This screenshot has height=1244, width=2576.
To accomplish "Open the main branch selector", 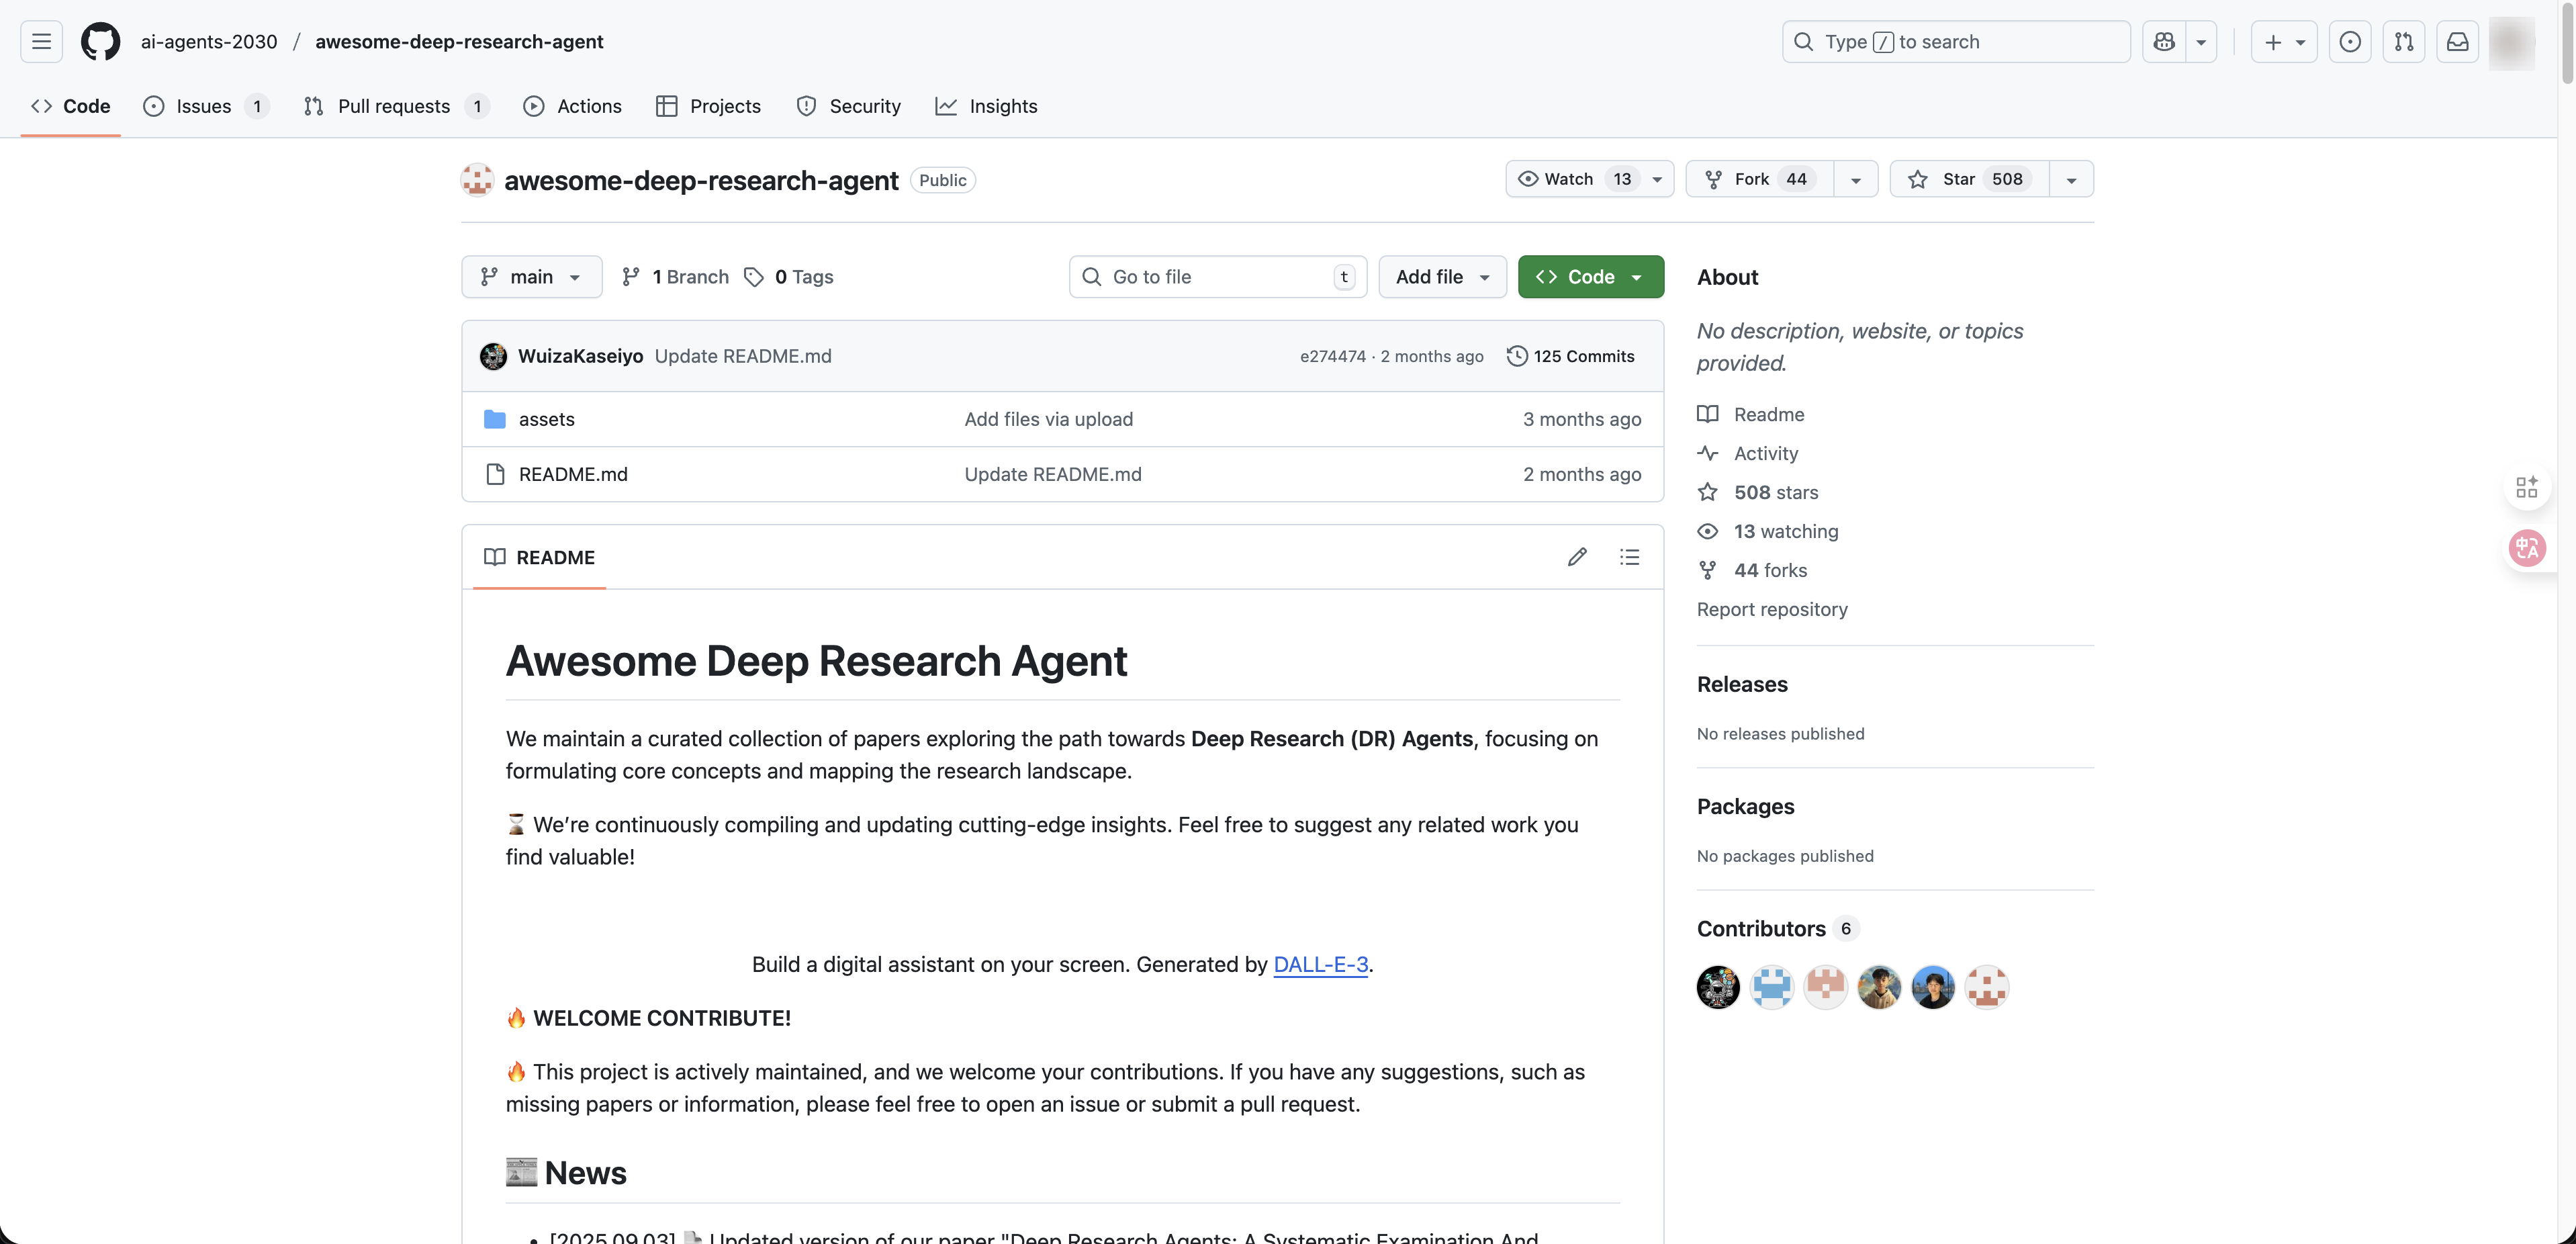I will [531, 276].
